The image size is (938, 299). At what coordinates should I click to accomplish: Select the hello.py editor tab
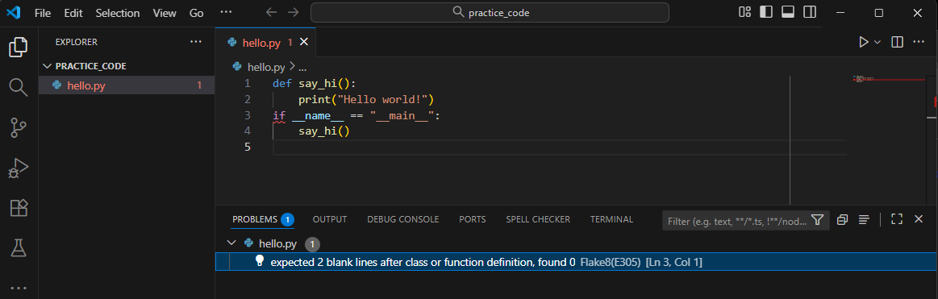[265, 42]
